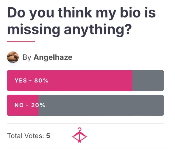The height and width of the screenshot is (151, 175).
Task: Vote on the YES - 80% bar
Action: [x=85, y=80]
